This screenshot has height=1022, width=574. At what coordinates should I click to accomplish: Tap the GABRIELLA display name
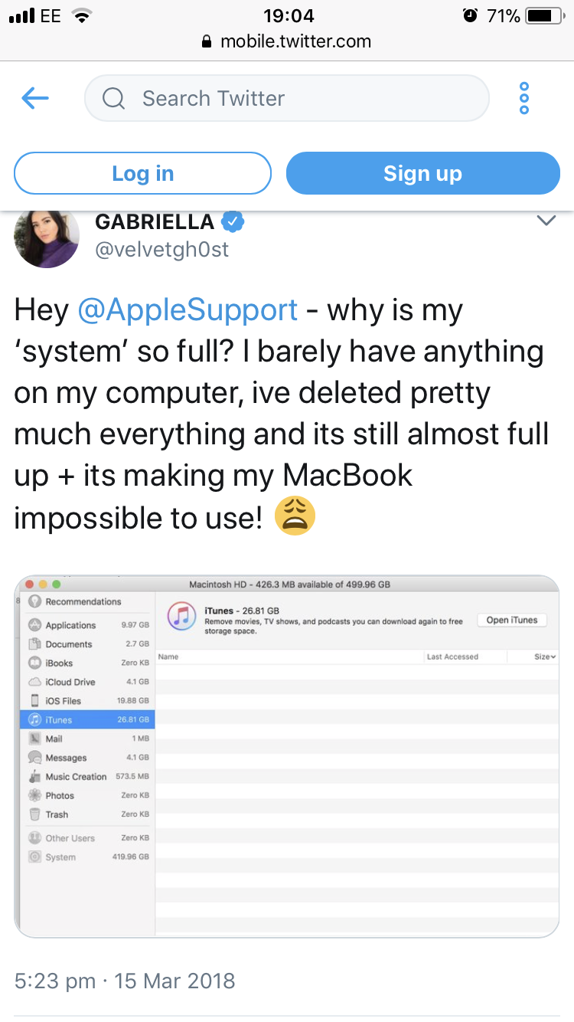[x=155, y=222]
